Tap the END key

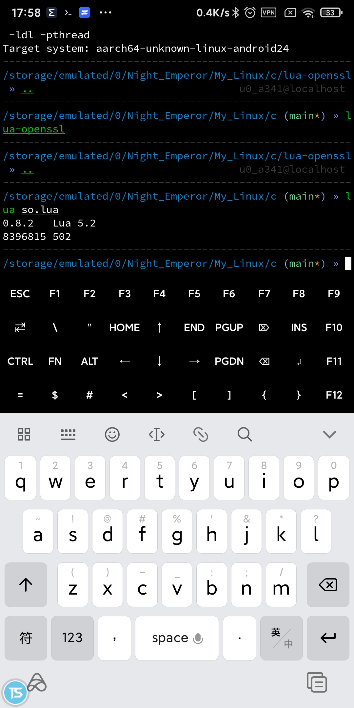pos(194,327)
